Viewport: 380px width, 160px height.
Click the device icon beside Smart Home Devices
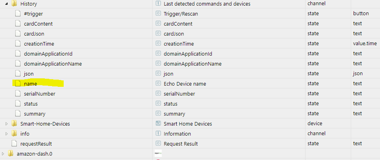pyautogui.click(x=158, y=124)
